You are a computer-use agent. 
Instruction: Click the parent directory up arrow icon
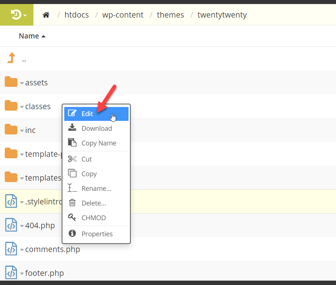(x=11, y=58)
